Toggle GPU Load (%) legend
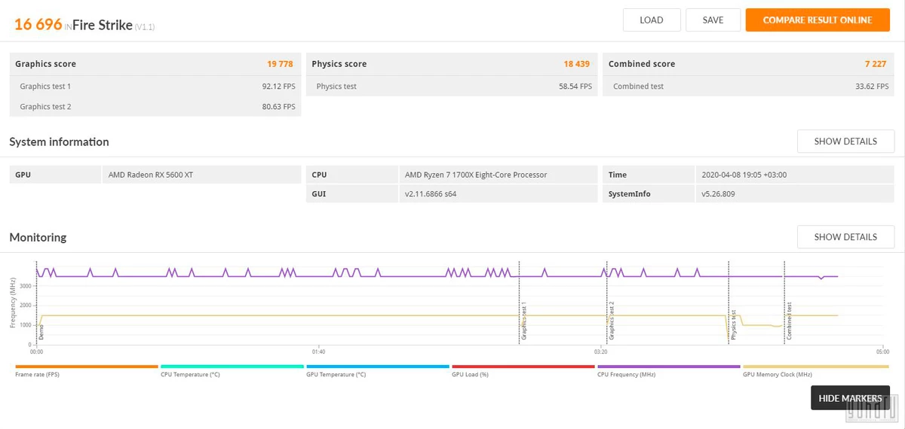 [x=523, y=370]
